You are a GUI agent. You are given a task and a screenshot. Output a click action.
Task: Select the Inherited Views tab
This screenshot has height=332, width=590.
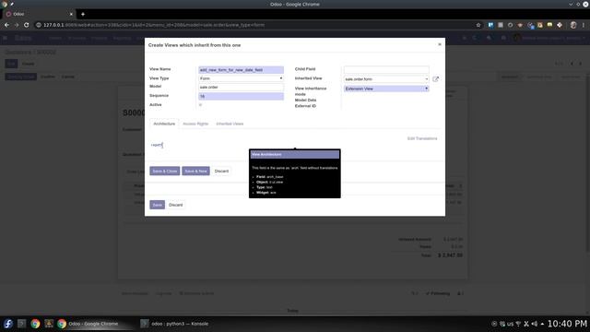tap(230, 124)
